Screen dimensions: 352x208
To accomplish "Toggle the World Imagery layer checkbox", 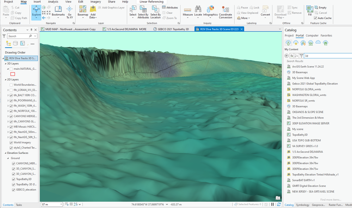I will [x=12, y=143].
